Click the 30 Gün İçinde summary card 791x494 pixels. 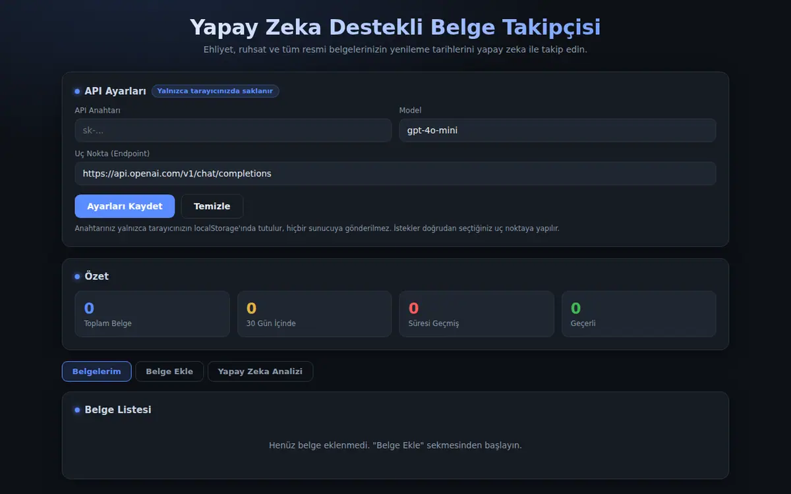[314, 314]
